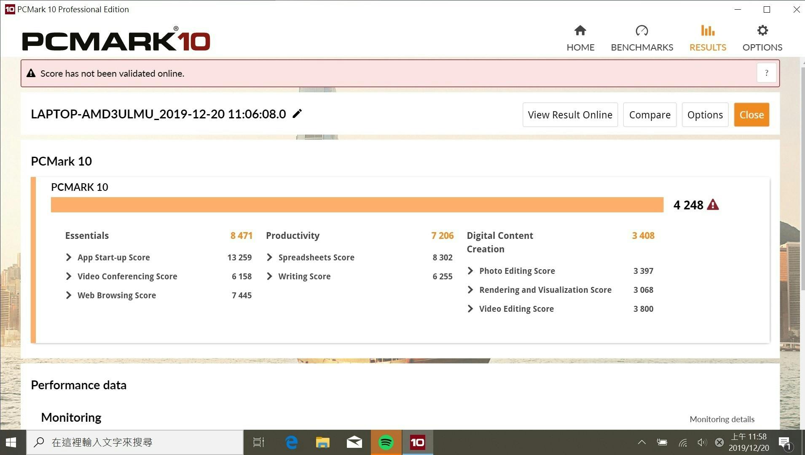Open the HOME tab
The width and height of the screenshot is (805, 455).
tap(580, 38)
